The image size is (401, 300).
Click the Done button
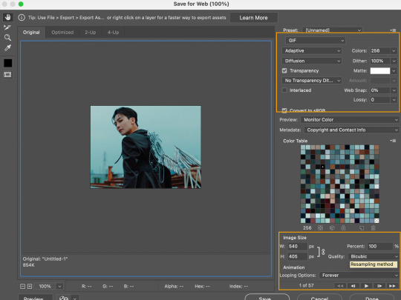point(371,298)
